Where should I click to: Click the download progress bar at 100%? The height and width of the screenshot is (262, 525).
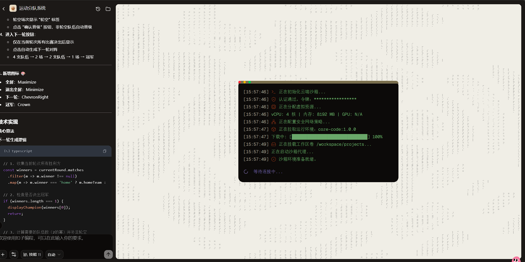[x=330, y=137]
